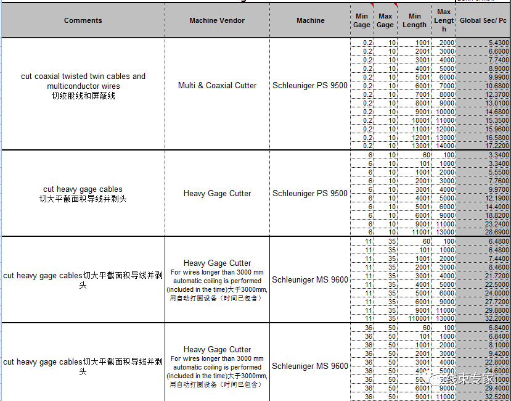The height and width of the screenshot is (401, 511).
Task: Click the Min Length cell 13001
Action: click(x=415, y=146)
